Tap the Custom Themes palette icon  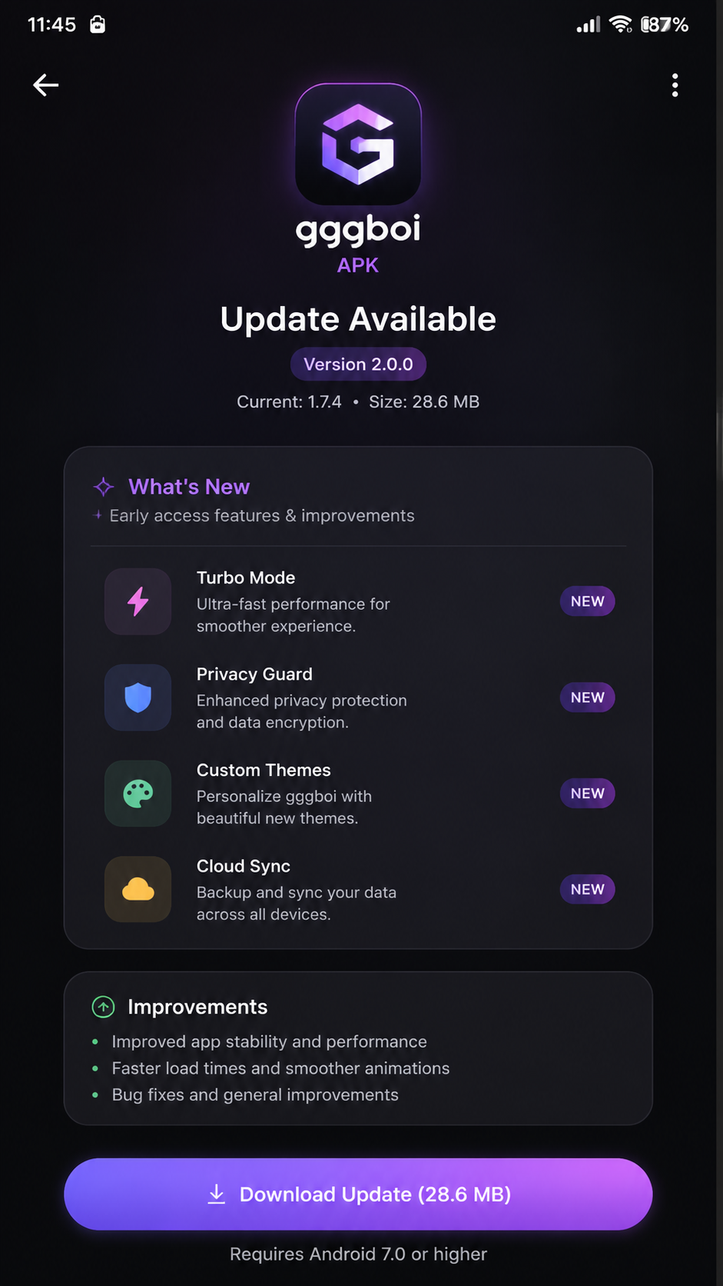(x=138, y=794)
